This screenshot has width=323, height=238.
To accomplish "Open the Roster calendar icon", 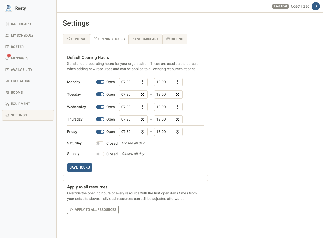I will pos(7,47).
